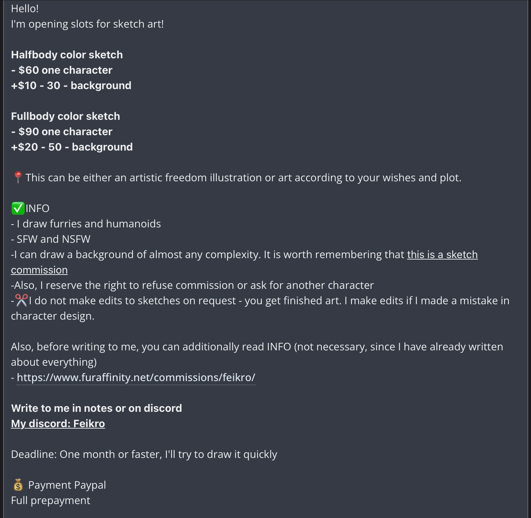Click the "Fullbody color sketch" heading
The width and height of the screenshot is (531, 518).
coord(66,116)
